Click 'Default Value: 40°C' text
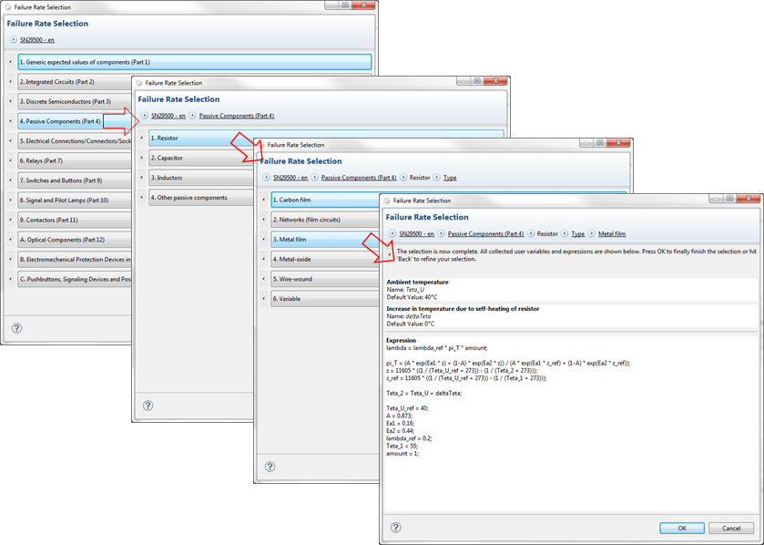 click(412, 297)
